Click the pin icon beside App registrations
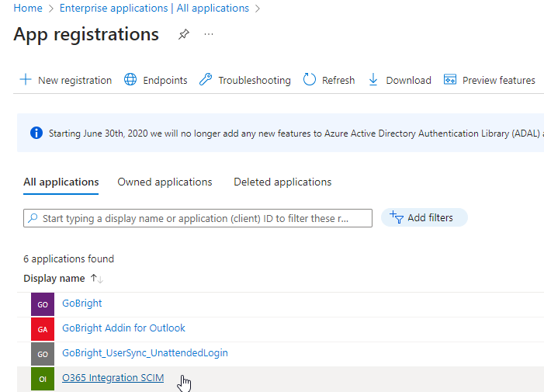Image resolution: width=544 pixels, height=392 pixels. (x=183, y=35)
